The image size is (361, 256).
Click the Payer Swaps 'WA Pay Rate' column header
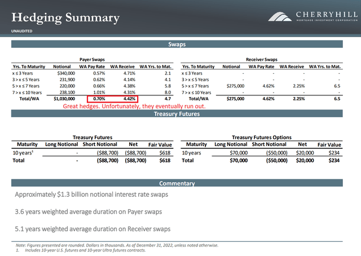click(x=92, y=67)
